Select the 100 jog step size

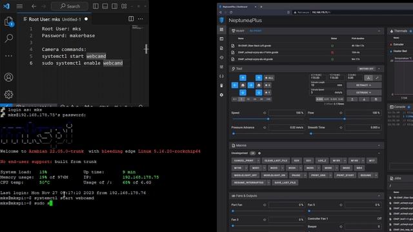pyautogui.click(x=268, y=99)
